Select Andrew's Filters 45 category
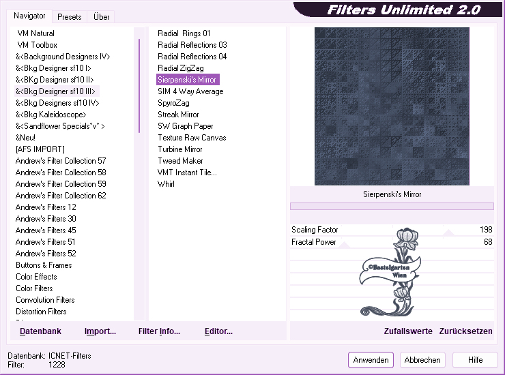Viewport: 505px width, 375px height. (46, 230)
